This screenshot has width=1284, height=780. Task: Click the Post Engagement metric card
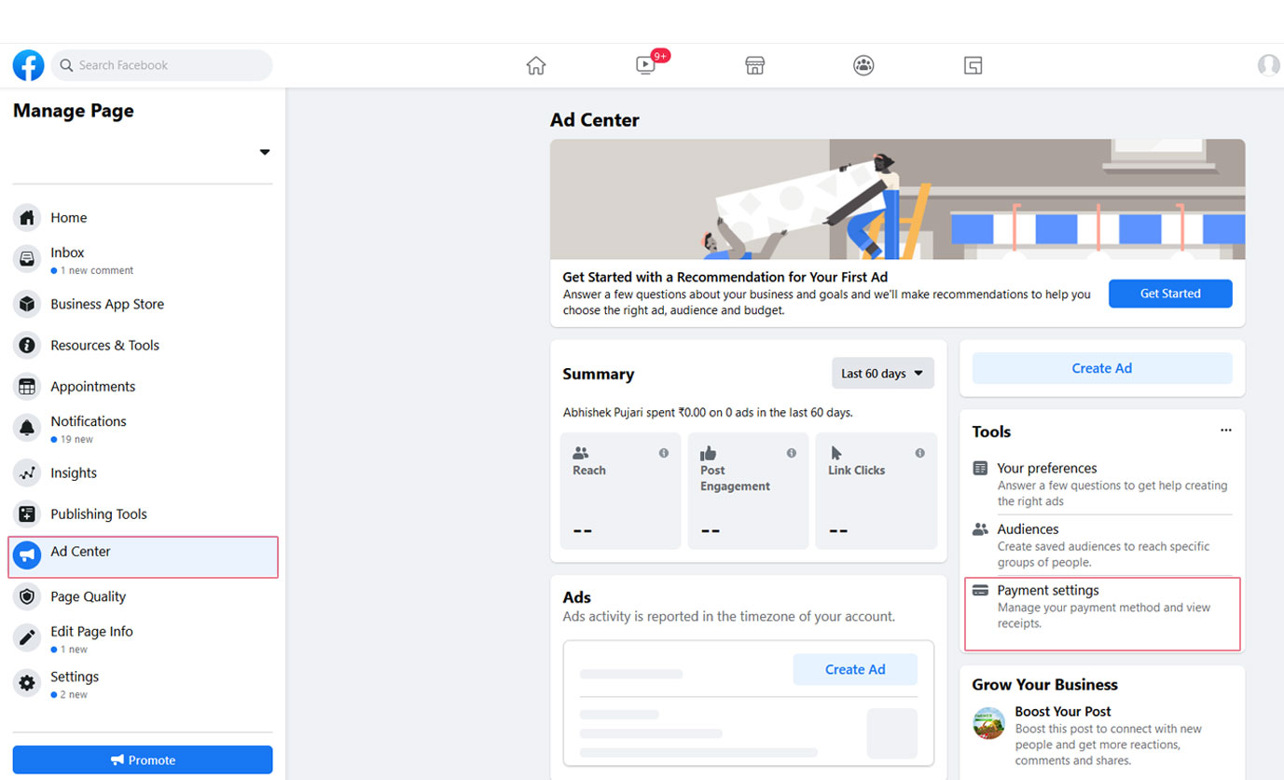[748, 490]
